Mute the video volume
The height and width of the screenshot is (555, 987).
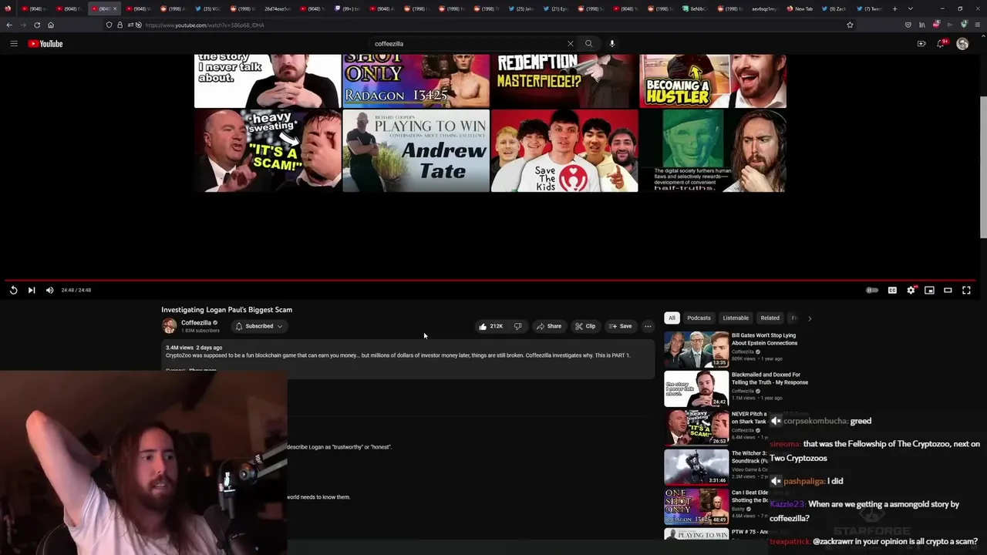click(49, 290)
